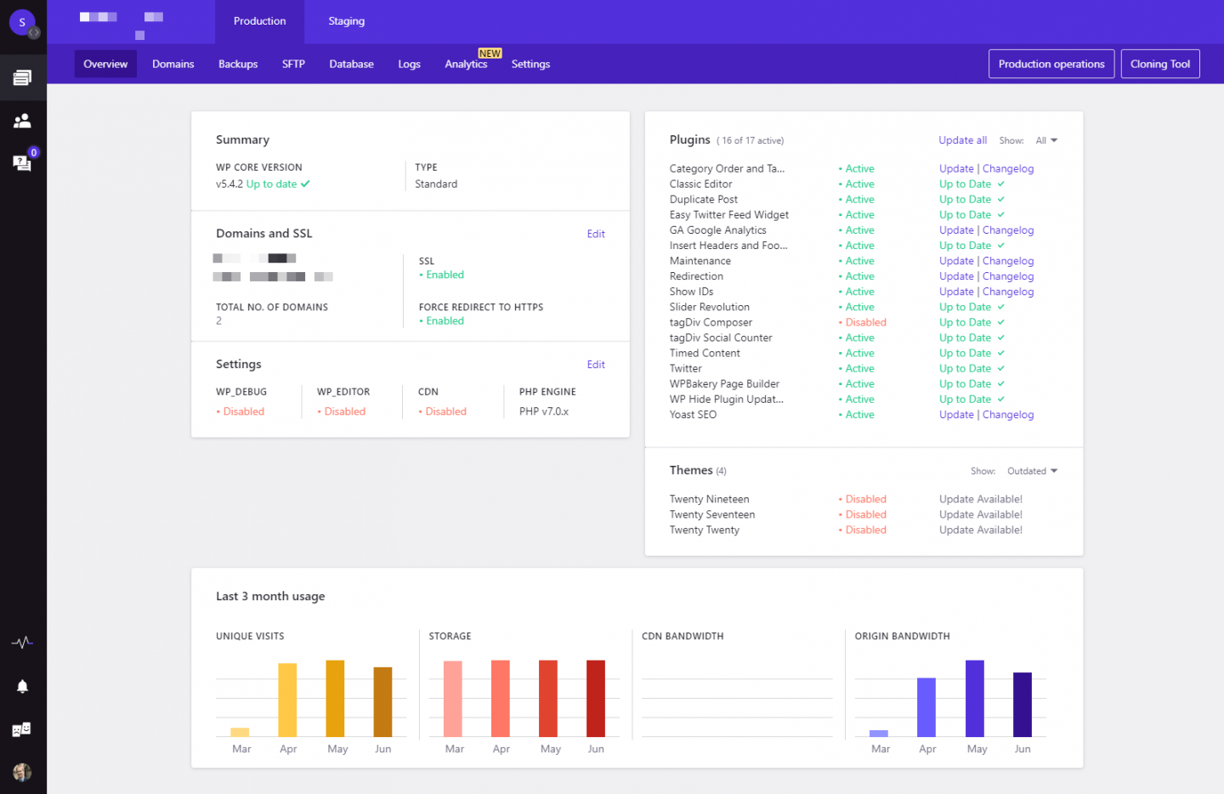Open the notifications bell icon
Viewport: 1224px width, 794px height.
(22, 686)
